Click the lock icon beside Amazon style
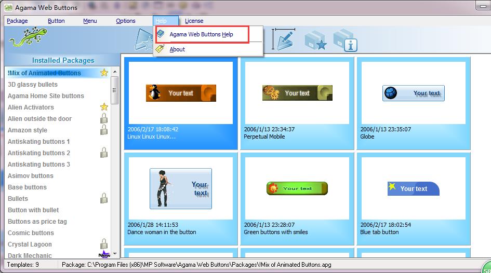Image resolution: width=491 pixels, height=273 pixels. tap(104, 130)
